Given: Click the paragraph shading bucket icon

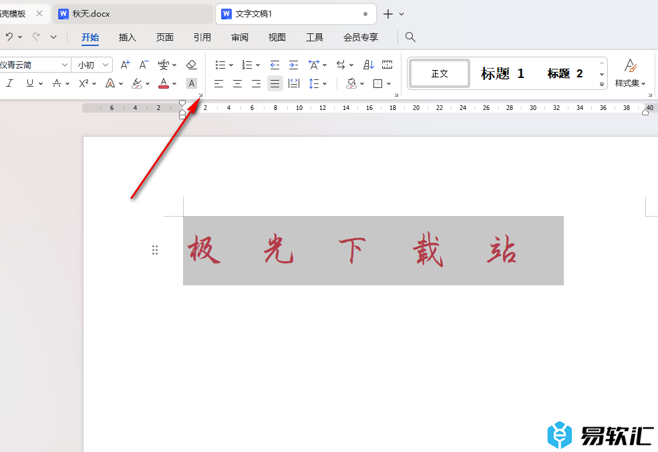Looking at the screenshot, I should point(351,84).
